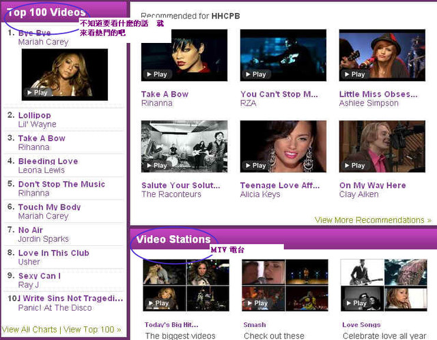Open chart entry 3 Take A Bow
Viewport: 437px width, 340px height.
pos(42,138)
